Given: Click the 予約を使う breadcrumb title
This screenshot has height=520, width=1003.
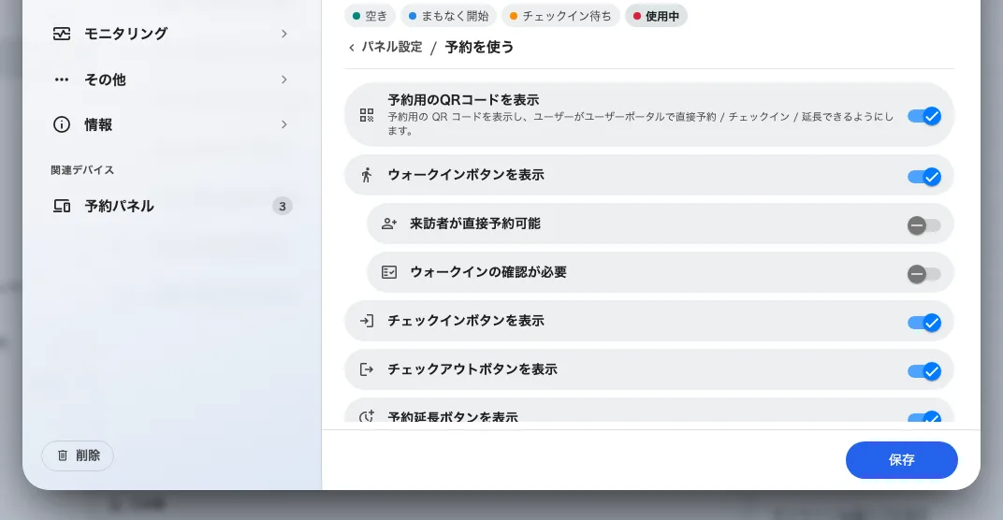Looking at the screenshot, I should (x=479, y=48).
